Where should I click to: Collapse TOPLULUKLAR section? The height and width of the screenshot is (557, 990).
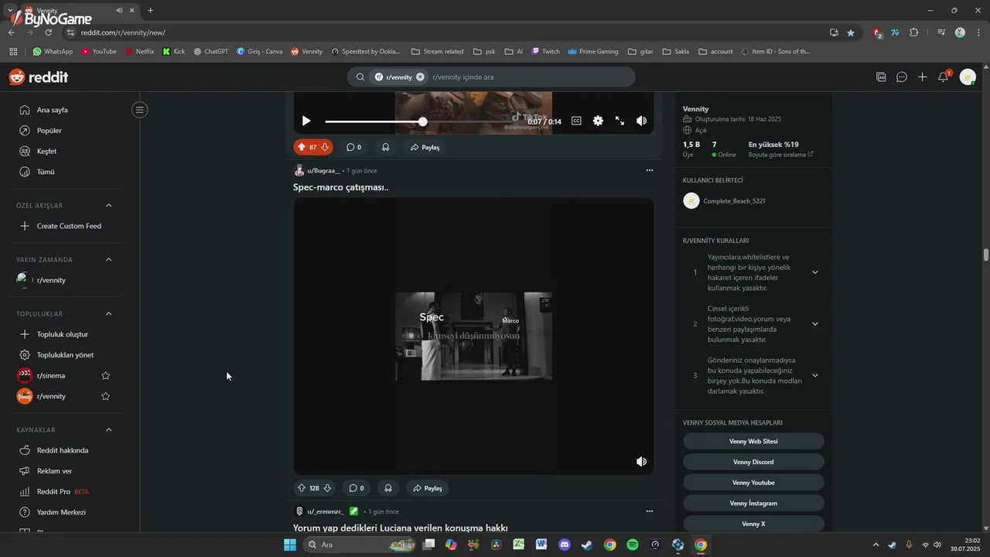tap(108, 314)
